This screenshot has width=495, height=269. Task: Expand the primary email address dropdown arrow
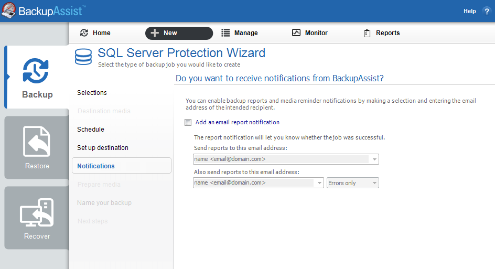click(374, 159)
